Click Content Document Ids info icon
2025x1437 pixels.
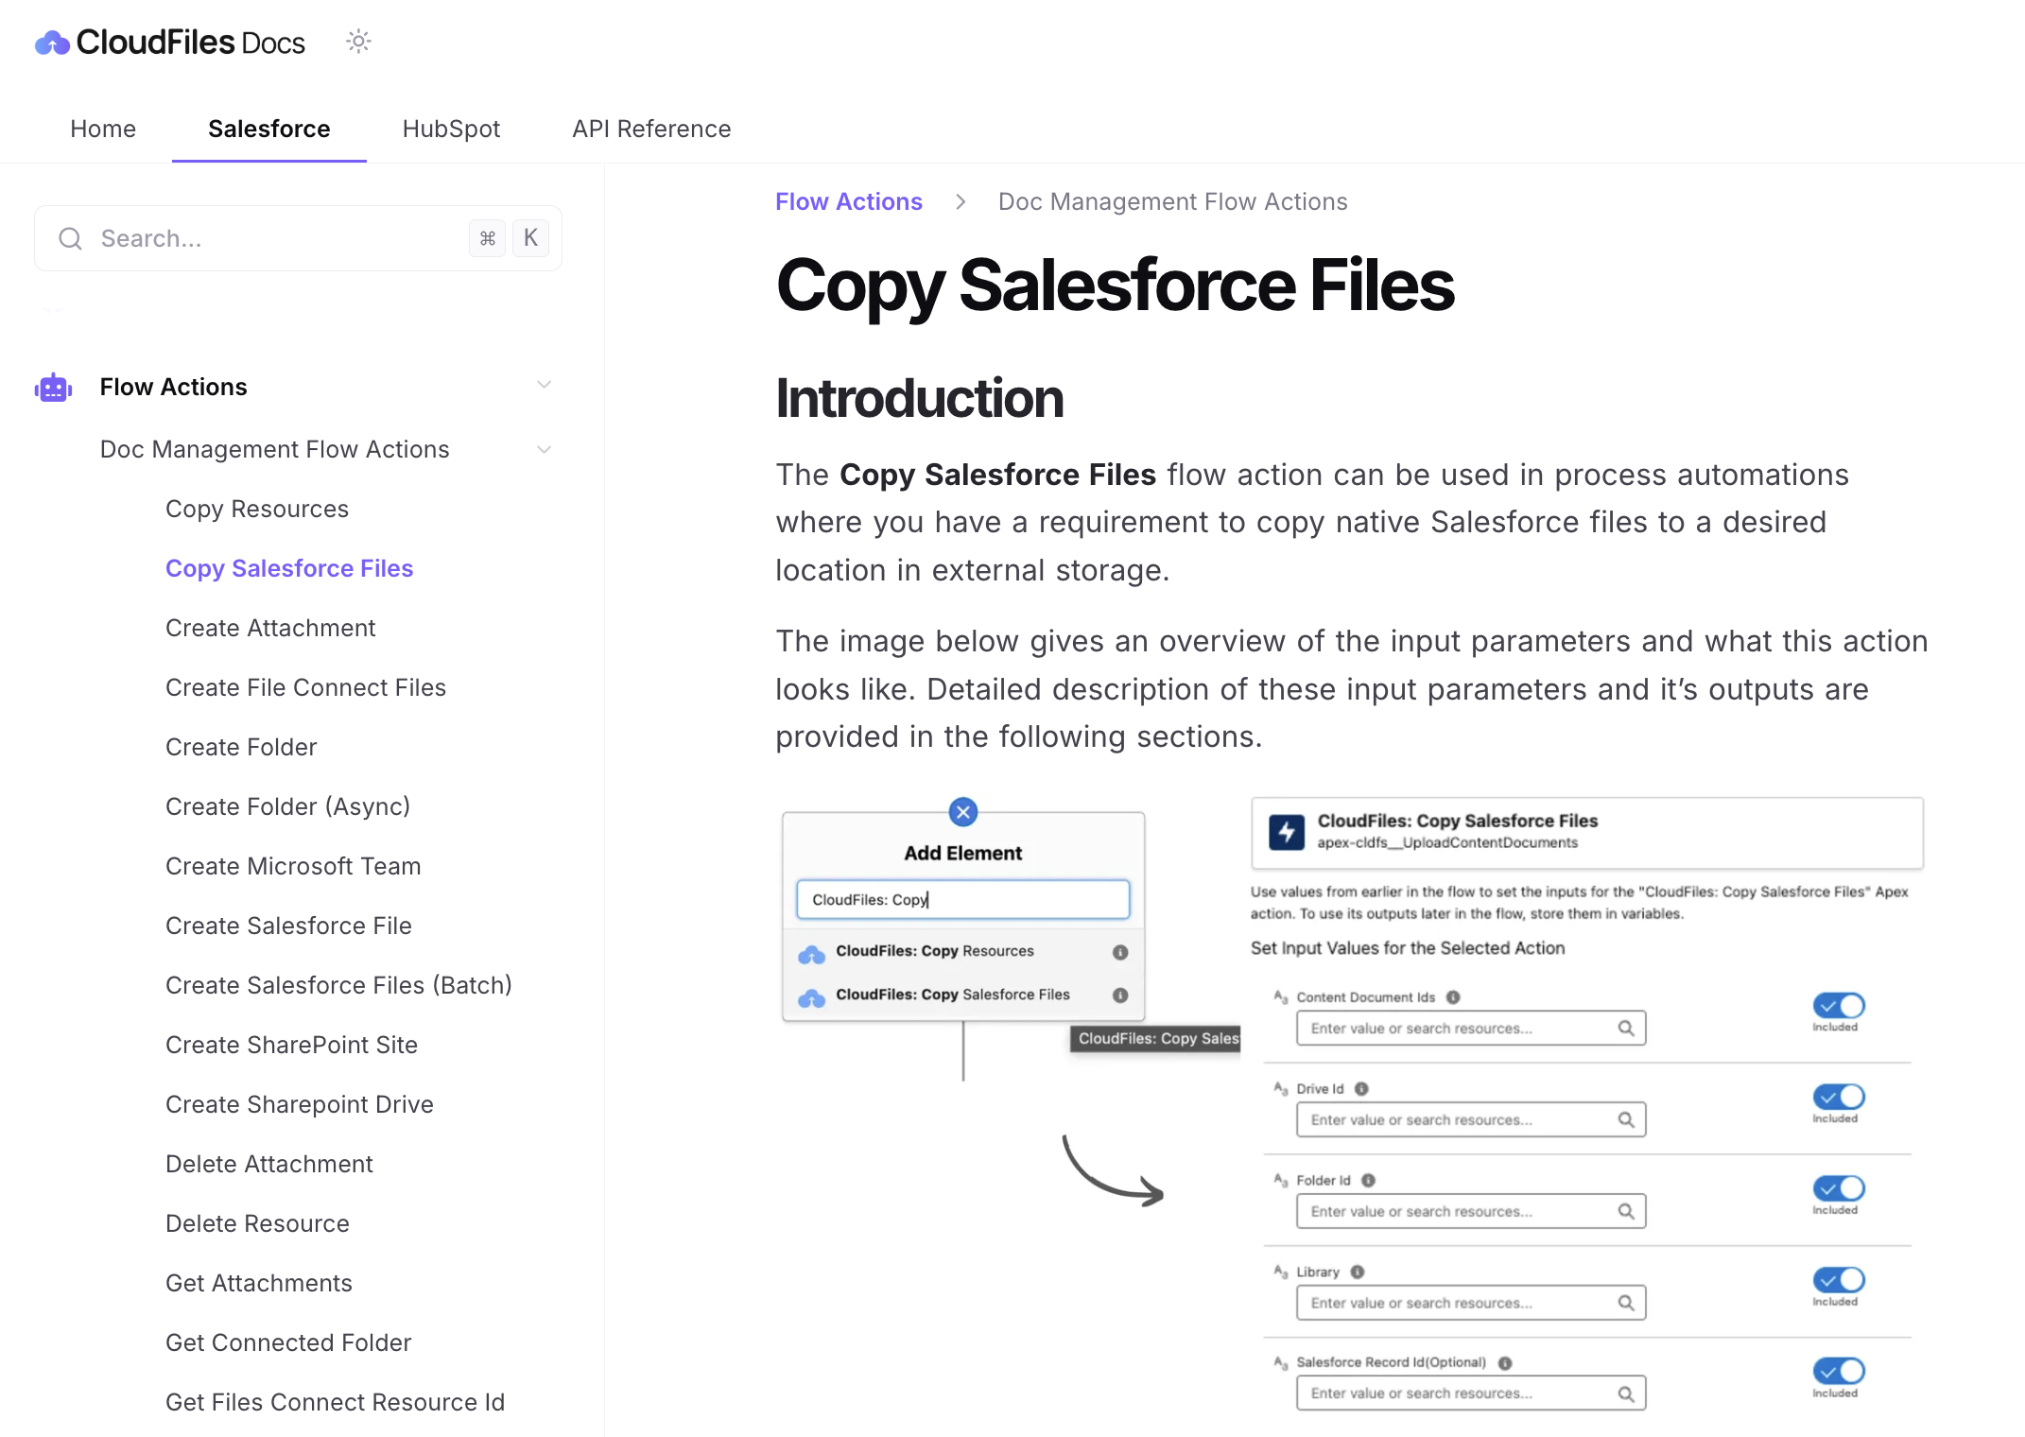[x=1453, y=996]
